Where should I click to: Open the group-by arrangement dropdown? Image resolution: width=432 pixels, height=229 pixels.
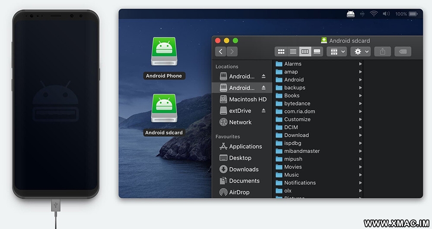[337, 51]
